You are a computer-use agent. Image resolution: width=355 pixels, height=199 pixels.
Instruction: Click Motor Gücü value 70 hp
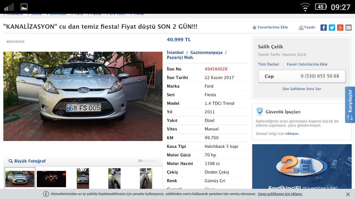(x=210, y=155)
